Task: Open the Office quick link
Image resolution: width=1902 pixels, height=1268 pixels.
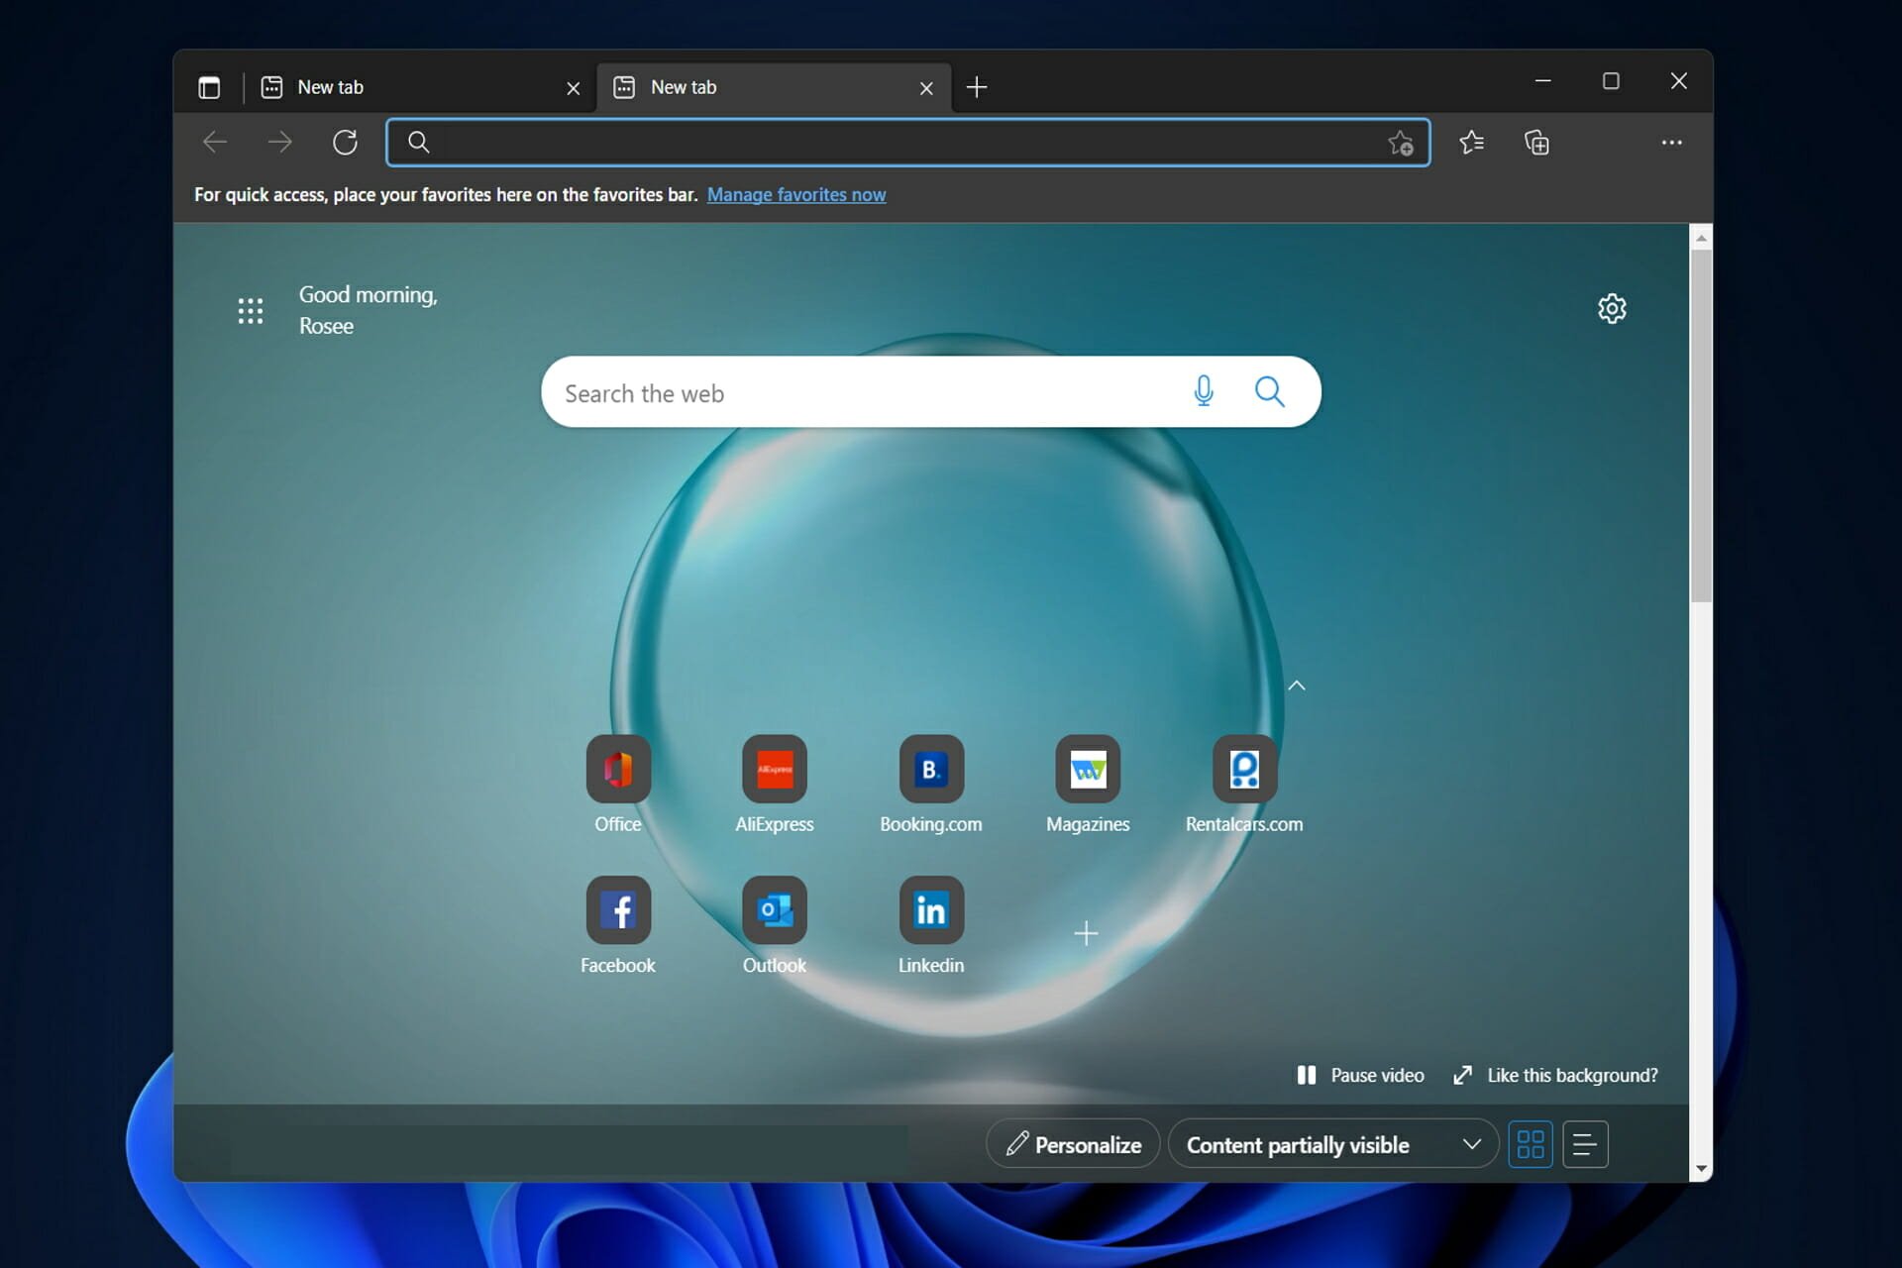Action: click(618, 785)
